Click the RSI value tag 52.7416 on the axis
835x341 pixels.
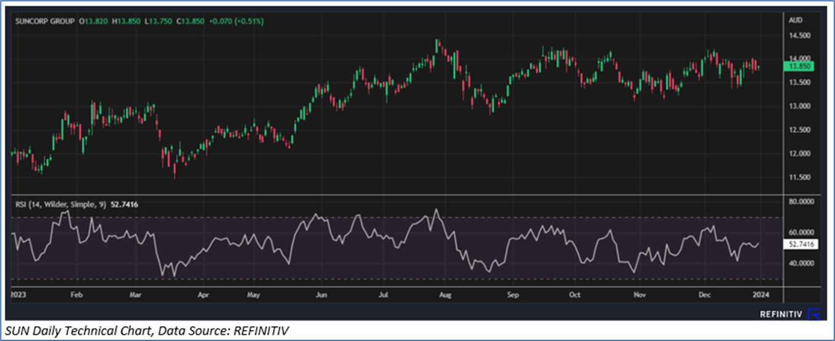801,244
